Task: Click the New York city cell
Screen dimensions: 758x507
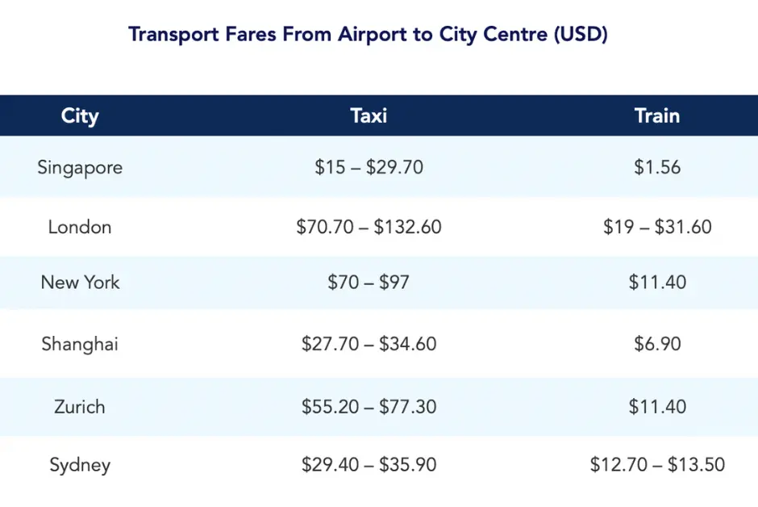Action: pyautogui.click(x=80, y=283)
